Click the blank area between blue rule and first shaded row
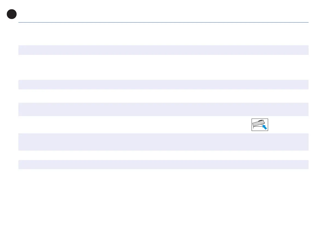The image size is (327, 230). click(163, 34)
